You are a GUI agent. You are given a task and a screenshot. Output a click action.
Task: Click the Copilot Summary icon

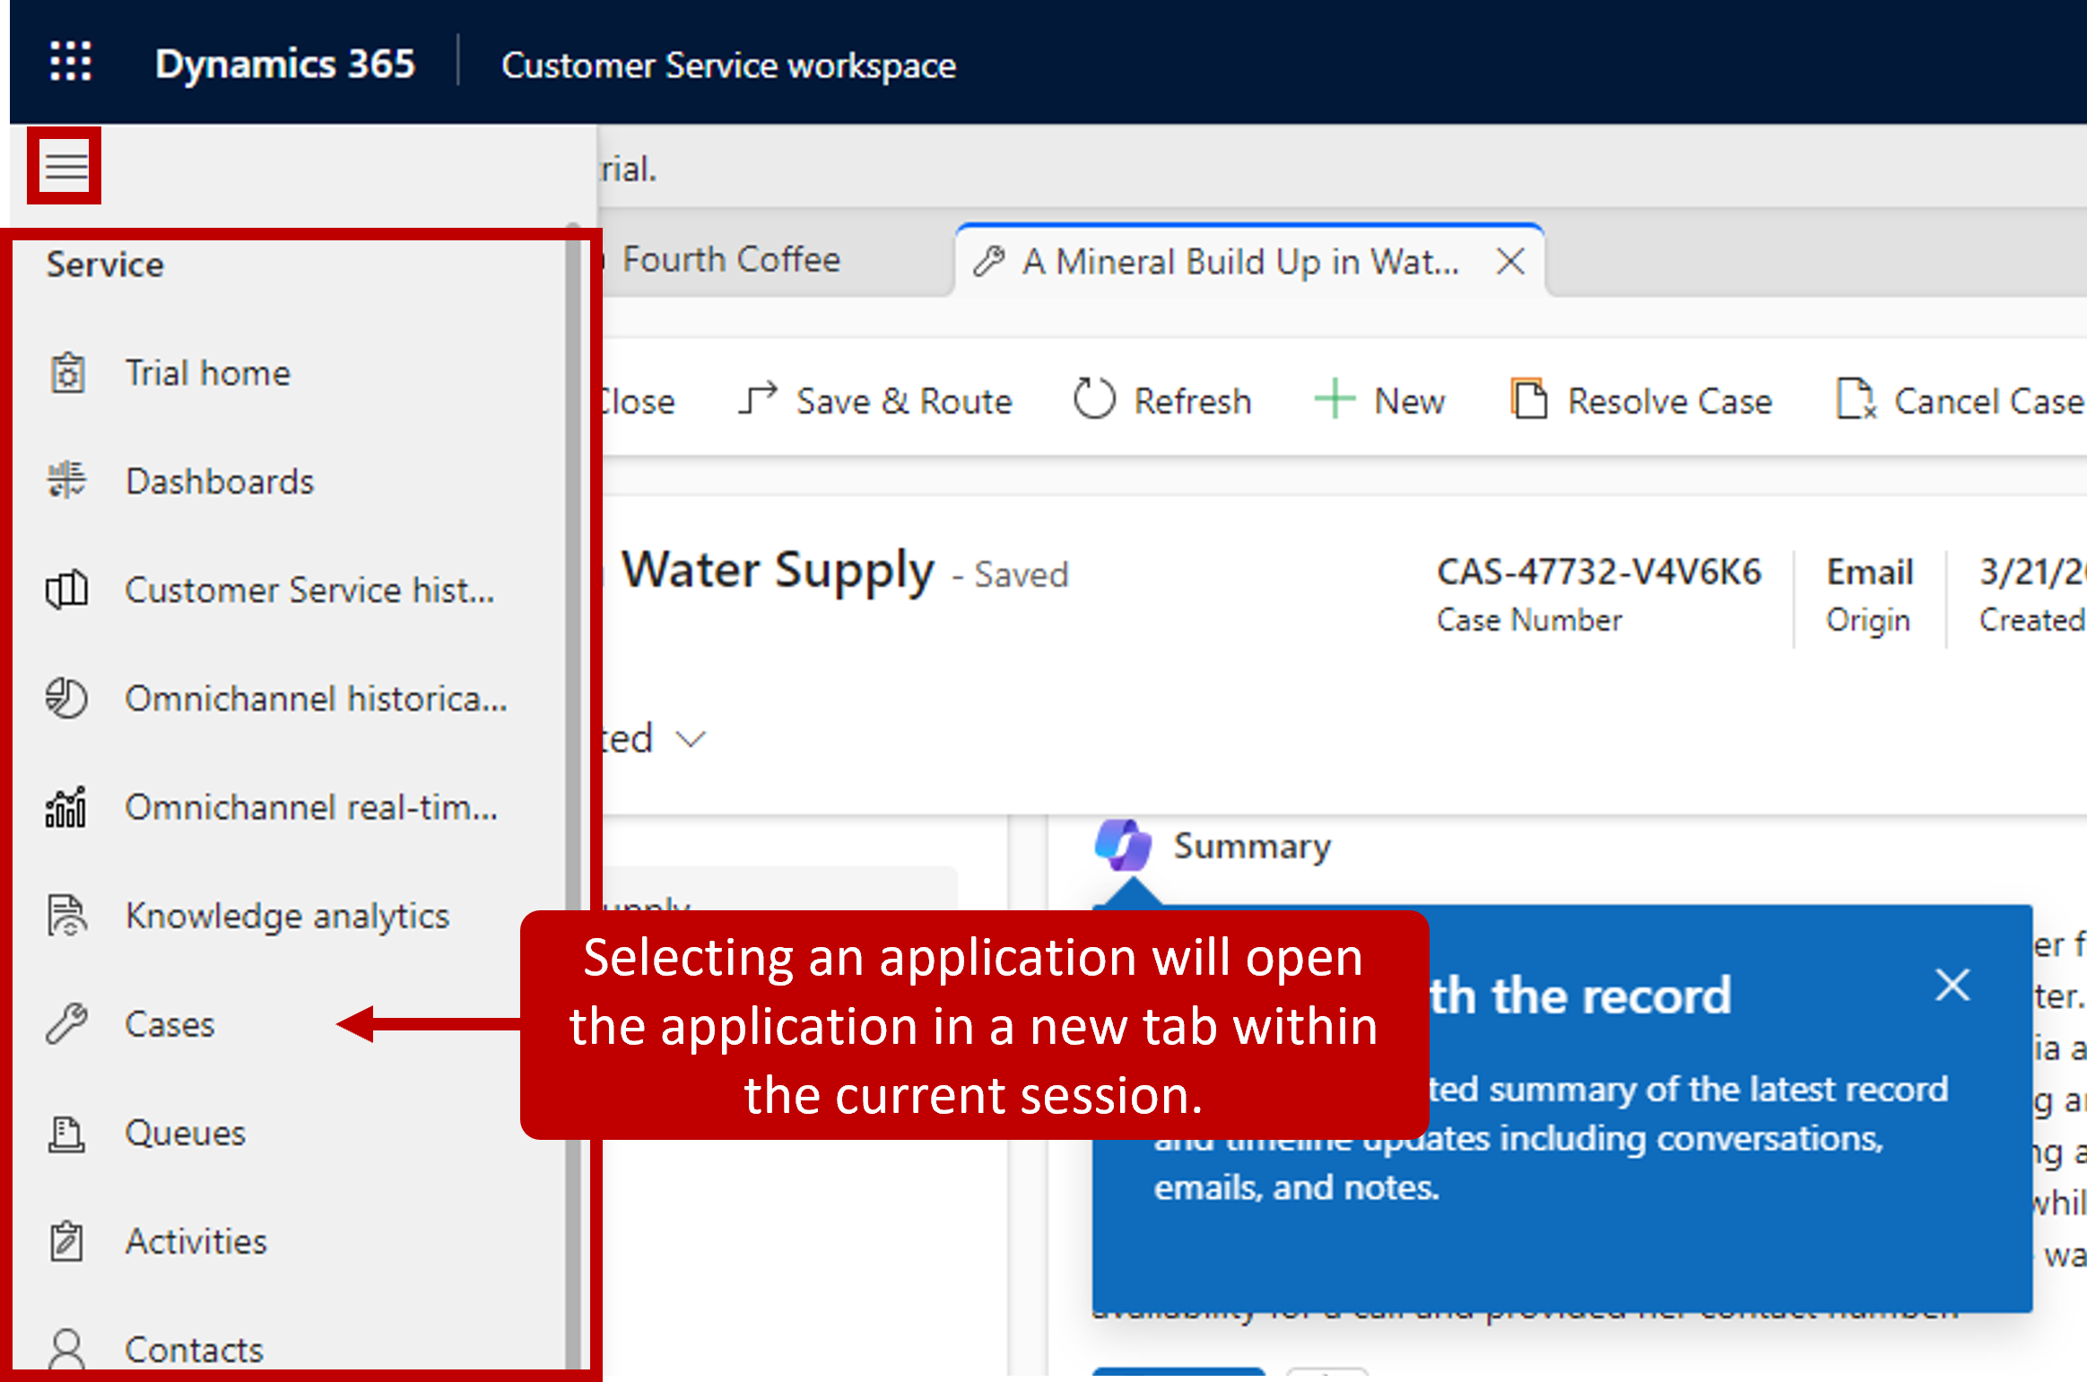point(1122,845)
